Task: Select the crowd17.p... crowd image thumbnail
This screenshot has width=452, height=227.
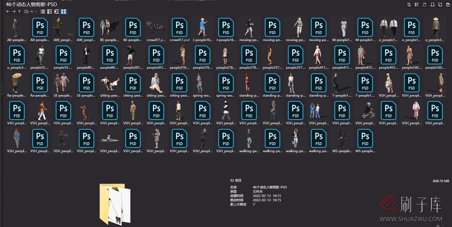Action: [x=156, y=27]
